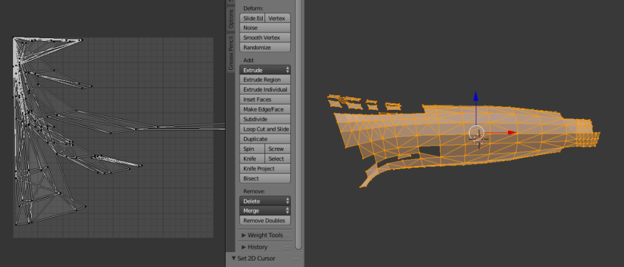
Task: Apply the Noise deform tool
Action: [x=265, y=28]
